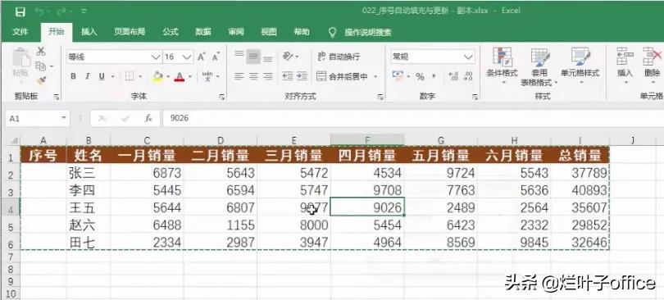
Task: Select the column F header
Action: click(367, 140)
